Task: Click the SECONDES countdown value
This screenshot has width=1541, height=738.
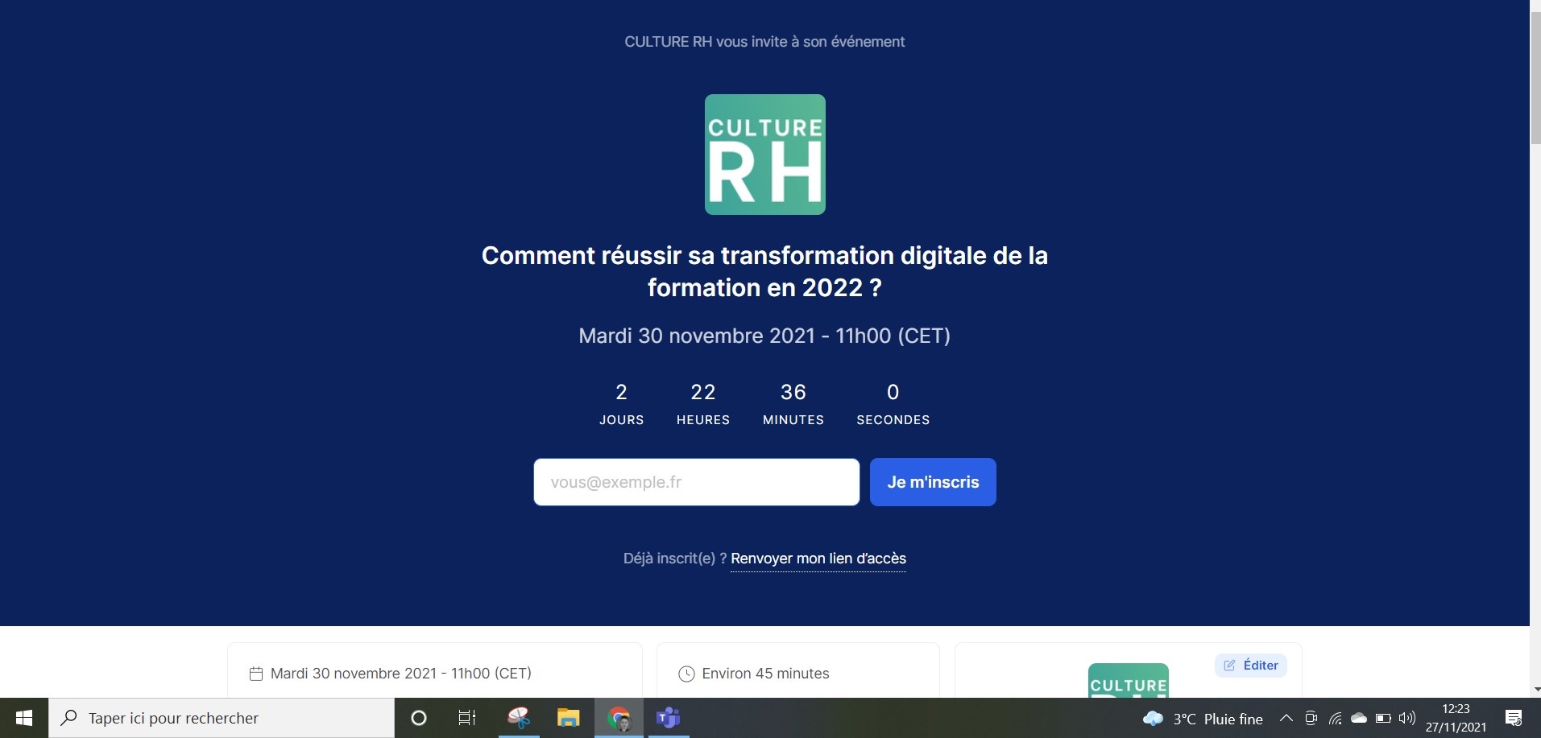Action: coord(893,392)
